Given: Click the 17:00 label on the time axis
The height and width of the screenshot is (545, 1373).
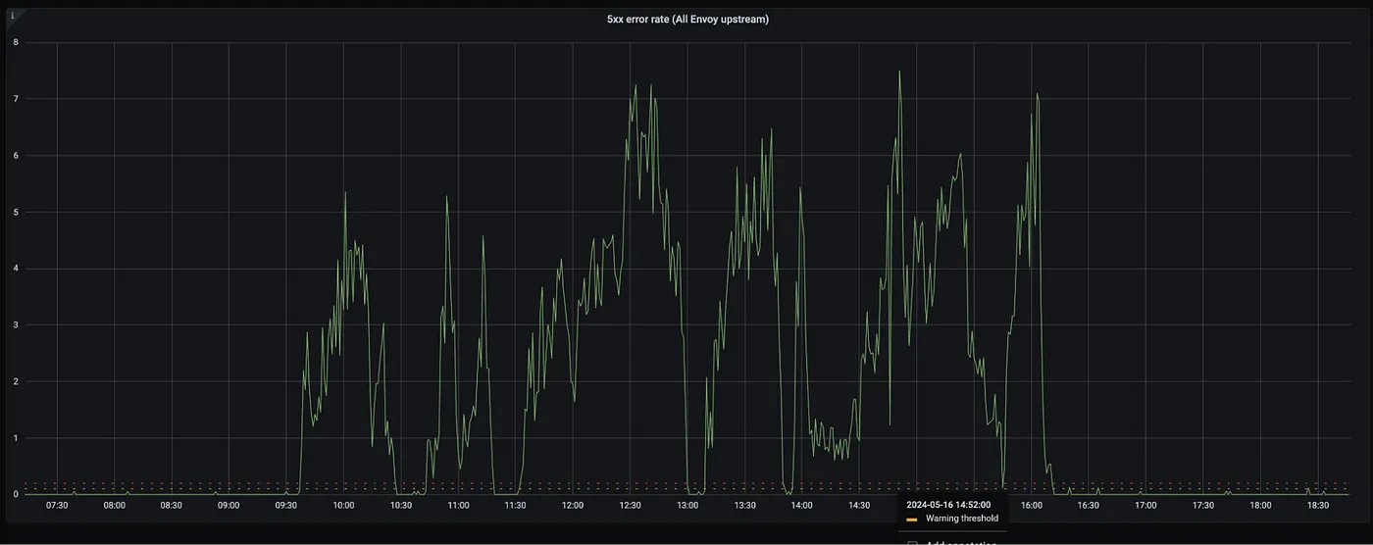Looking at the screenshot, I should pos(1145,506).
